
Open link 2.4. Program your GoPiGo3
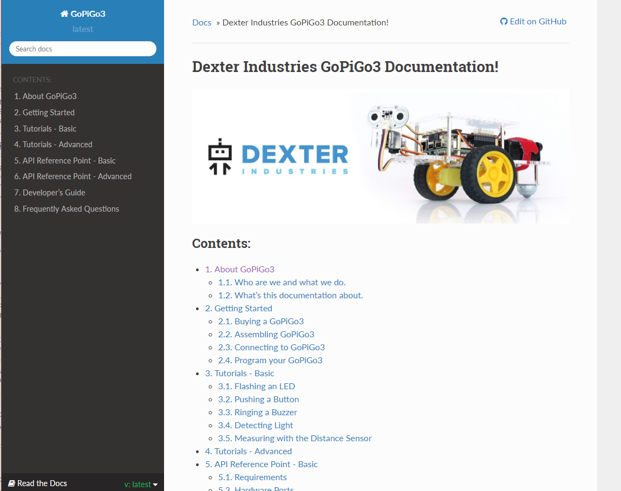[x=270, y=361]
